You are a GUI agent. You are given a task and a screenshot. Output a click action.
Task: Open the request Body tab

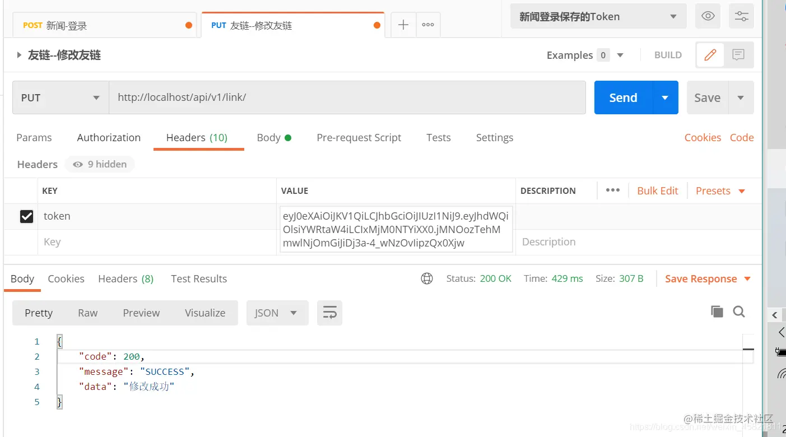274,137
